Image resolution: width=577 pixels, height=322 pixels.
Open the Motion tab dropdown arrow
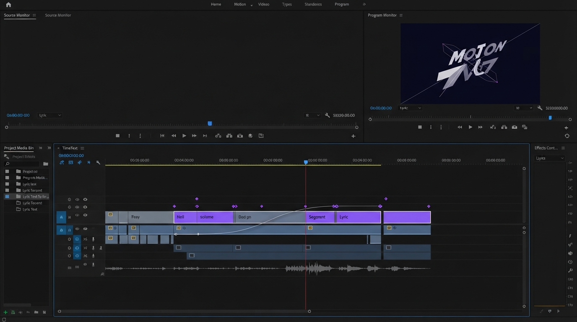tap(252, 5)
